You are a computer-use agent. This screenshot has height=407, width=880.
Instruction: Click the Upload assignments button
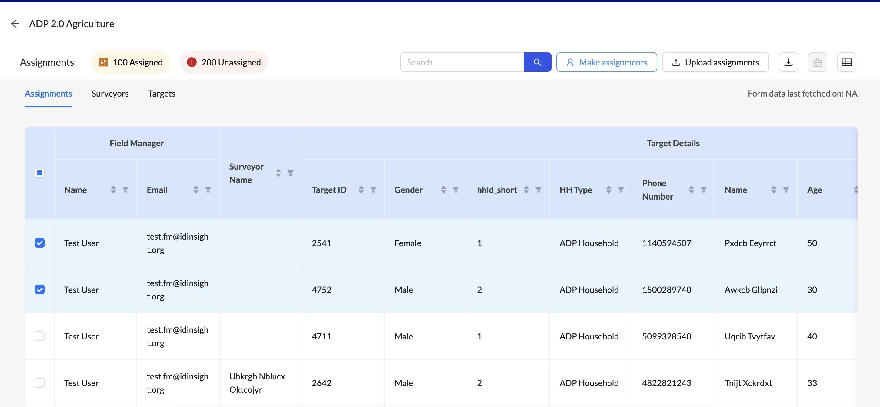coord(715,62)
